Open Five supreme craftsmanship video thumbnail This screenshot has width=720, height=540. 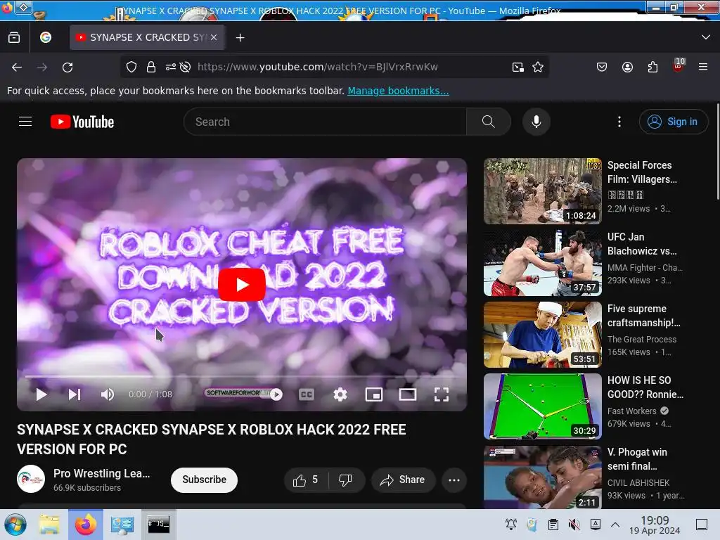tap(543, 335)
